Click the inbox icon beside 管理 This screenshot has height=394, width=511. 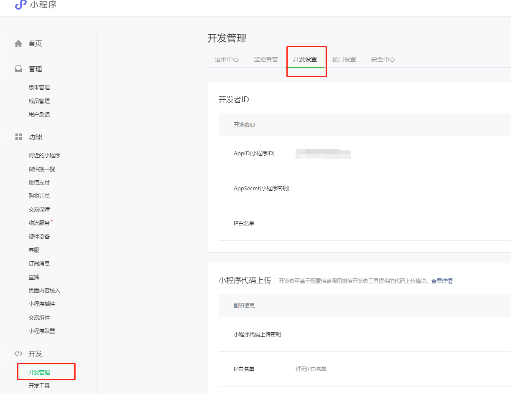click(x=18, y=69)
